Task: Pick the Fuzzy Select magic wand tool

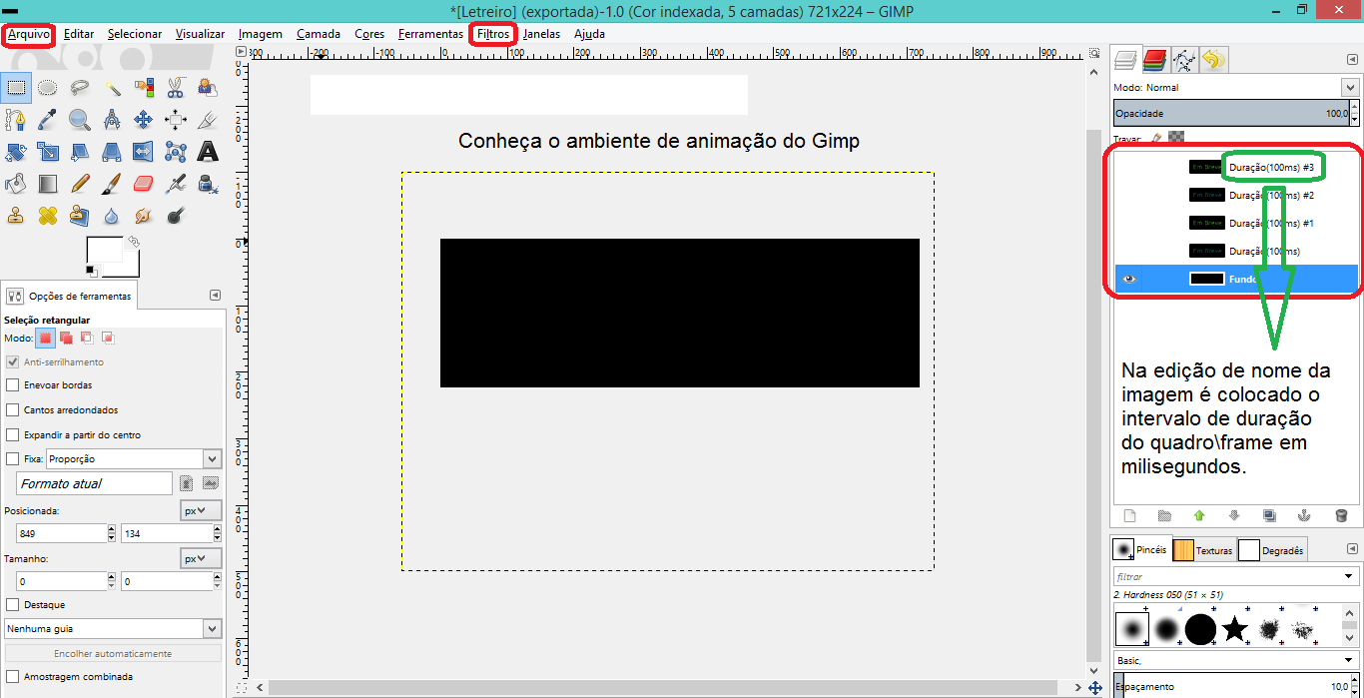Action: pos(111,88)
